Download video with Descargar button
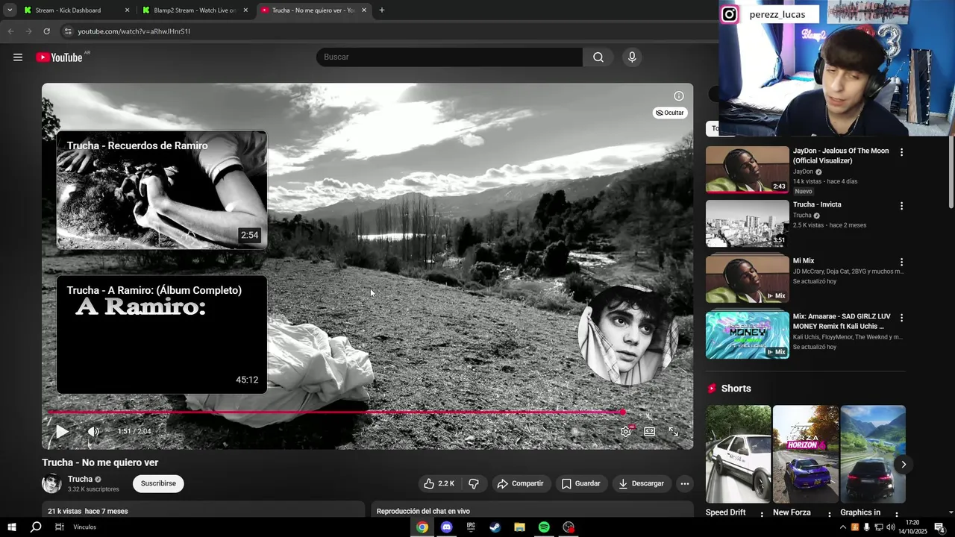 pos(641,483)
